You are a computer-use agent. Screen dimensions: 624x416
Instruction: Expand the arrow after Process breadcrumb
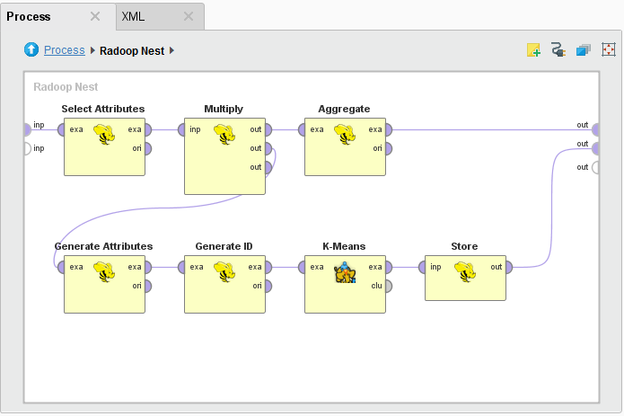pos(92,51)
